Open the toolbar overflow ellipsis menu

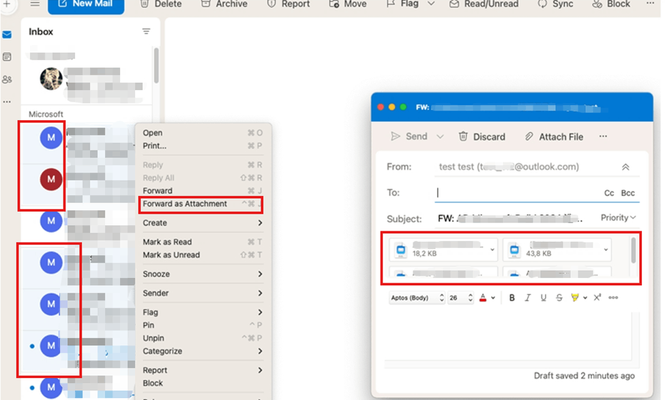(650, 3)
